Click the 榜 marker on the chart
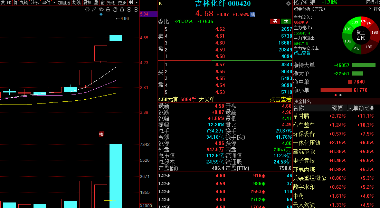 point(101,134)
